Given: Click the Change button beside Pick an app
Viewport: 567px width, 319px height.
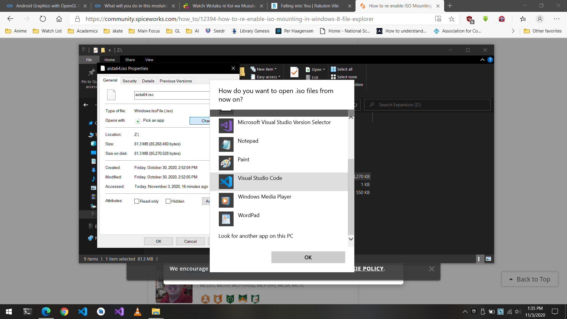Looking at the screenshot, I should coord(200,121).
